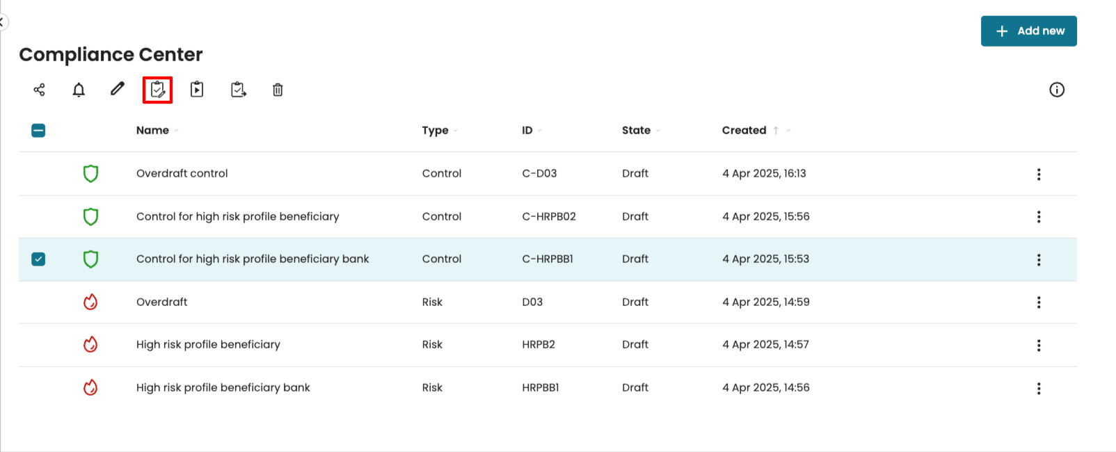Image resolution: width=1116 pixels, height=452 pixels.
Task: Click green shield icon for Overdraft control
Action: [x=90, y=174]
